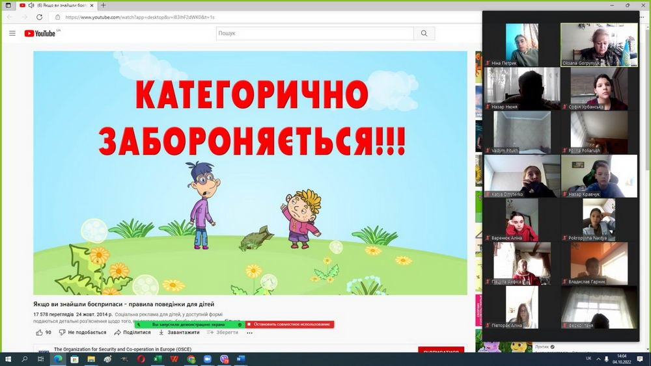The image size is (651, 366).
Task: Click the Не подобається dislike button
Action: pyautogui.click(x=83, y=332)
